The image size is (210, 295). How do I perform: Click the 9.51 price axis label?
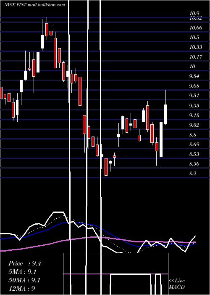point(194,96)
